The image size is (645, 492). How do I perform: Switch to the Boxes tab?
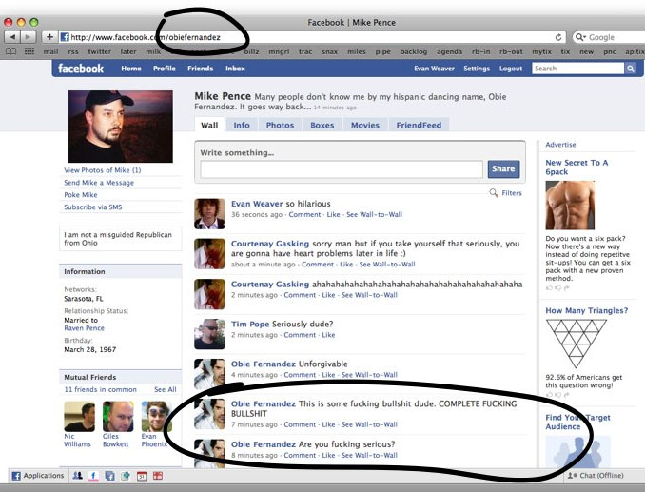(322, 125)
